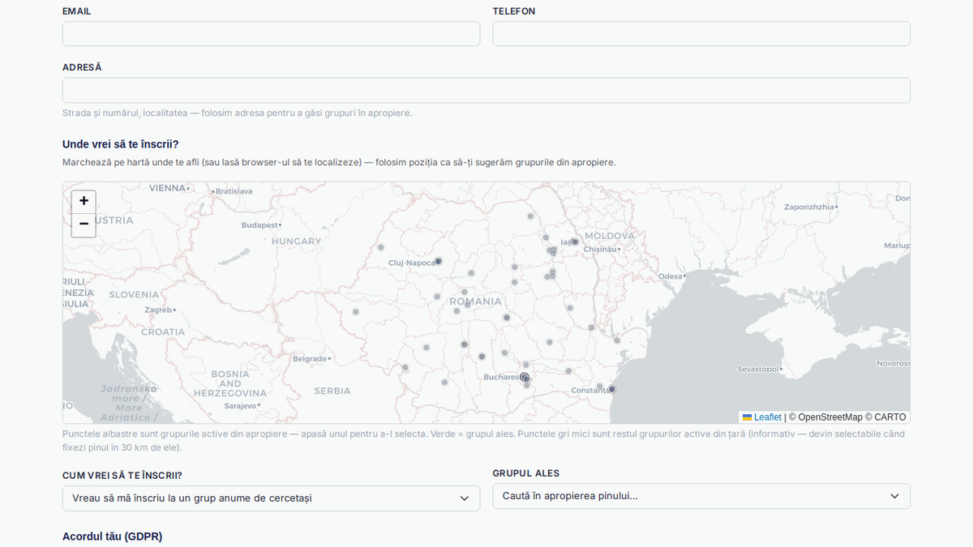Open the OpenStreetMap attribution link
Image resolution: width=973 pixels, height=547 pixels.
830,417
